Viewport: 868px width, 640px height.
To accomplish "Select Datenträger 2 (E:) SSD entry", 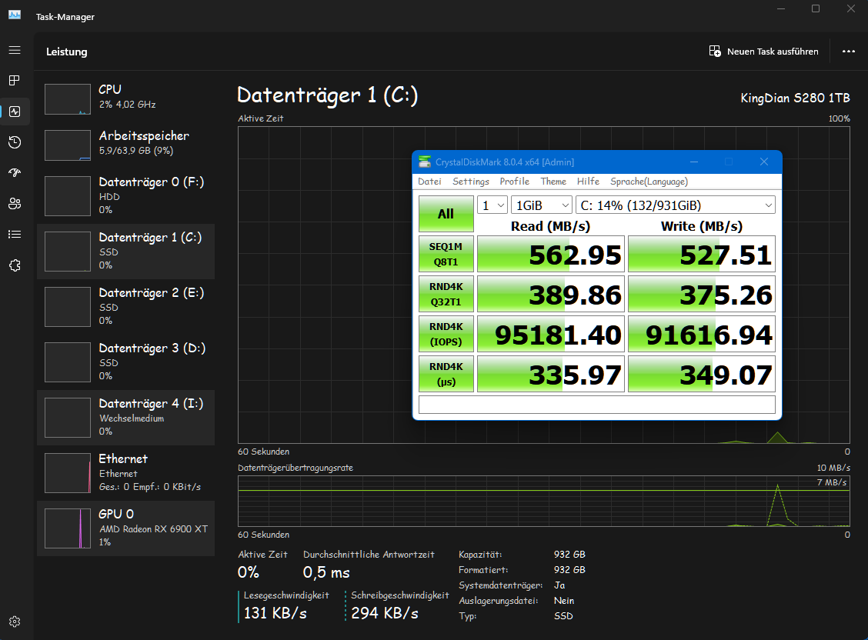I will pos(125,306).
